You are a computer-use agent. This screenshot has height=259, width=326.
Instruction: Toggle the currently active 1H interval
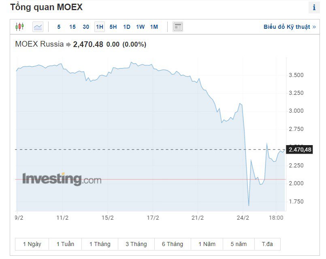(99, 27)
